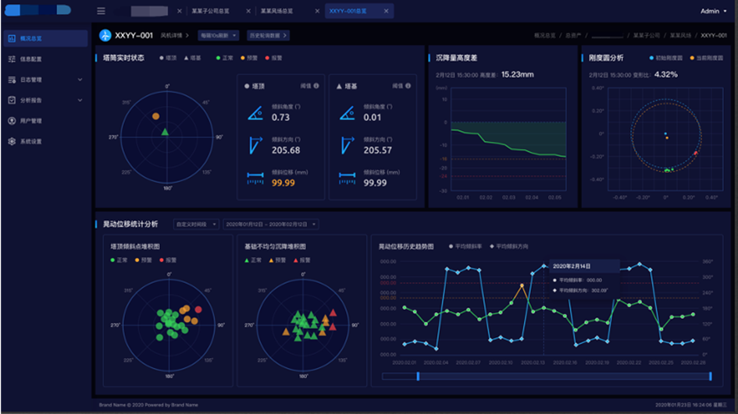Image resolution: width=738 pixels, height=414 pixels.
Task: Click the tilt direction icon in 塔顶 card
Action: pos(255,145)
